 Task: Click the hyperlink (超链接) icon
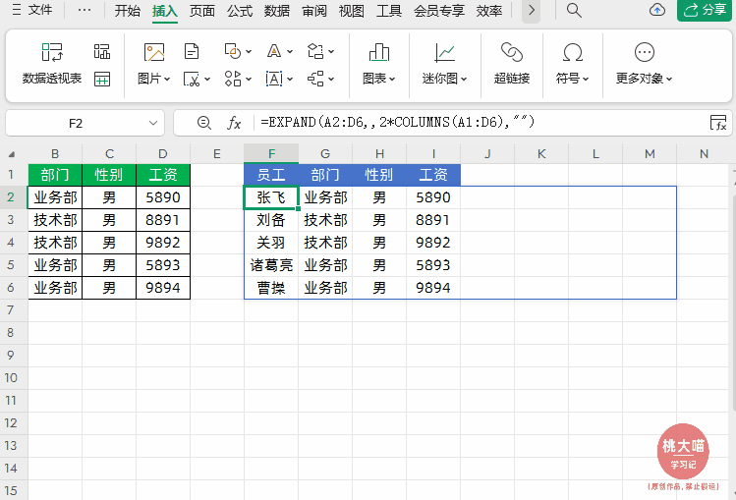coord(511,52)
